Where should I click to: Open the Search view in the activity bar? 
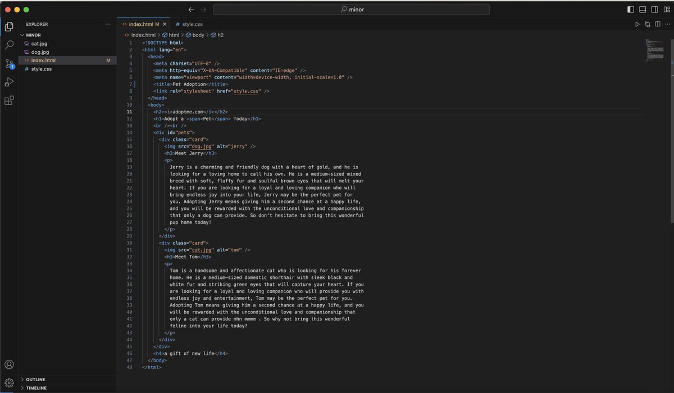tap(9, 45)
